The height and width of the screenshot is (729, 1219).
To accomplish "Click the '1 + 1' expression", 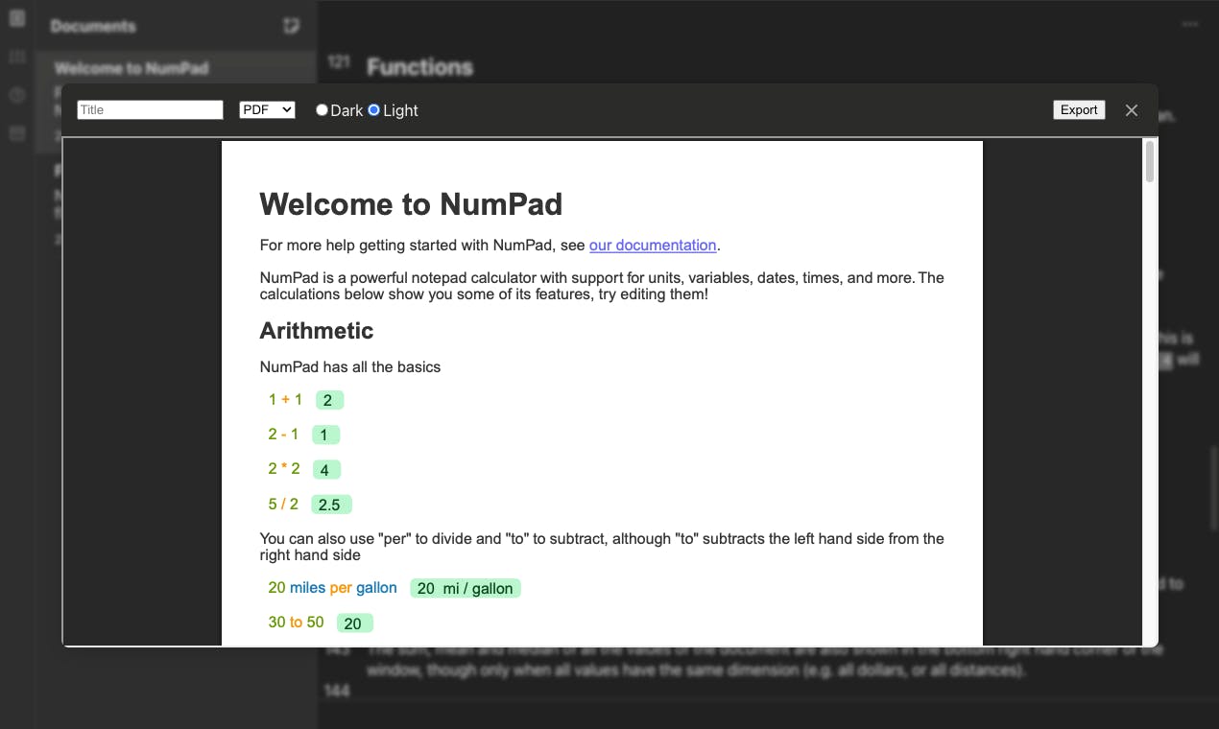I will (285, 400).
